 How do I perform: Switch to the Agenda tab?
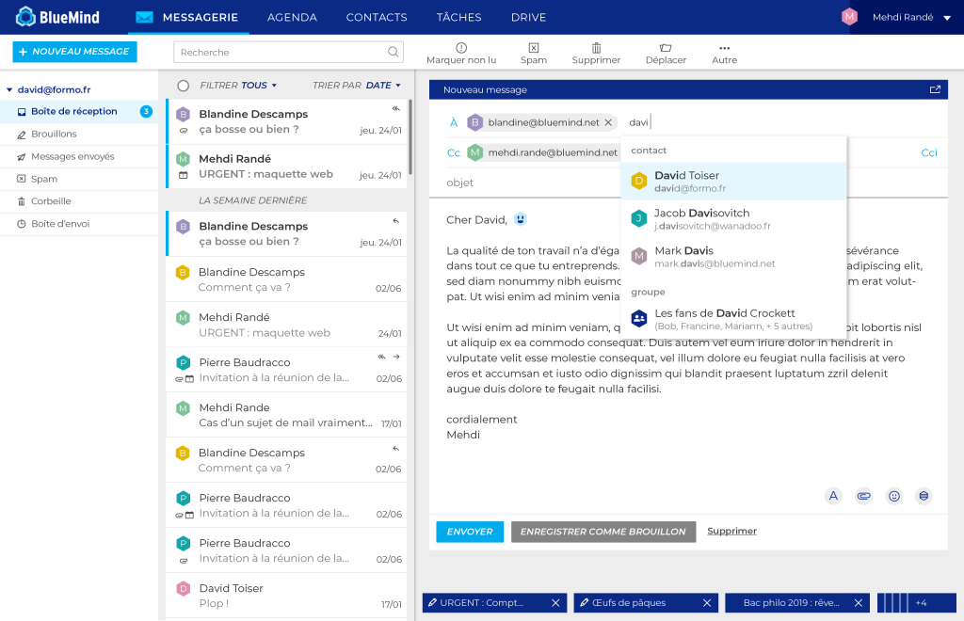(x=292, y=18)
